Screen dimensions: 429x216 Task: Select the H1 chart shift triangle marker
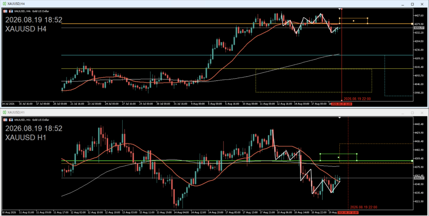[x=340, y=118]
